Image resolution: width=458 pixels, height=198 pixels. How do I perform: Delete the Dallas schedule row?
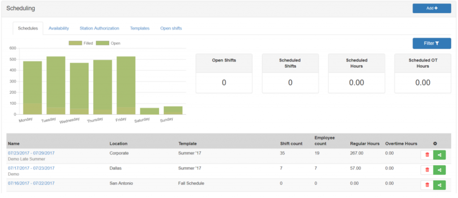427,170
